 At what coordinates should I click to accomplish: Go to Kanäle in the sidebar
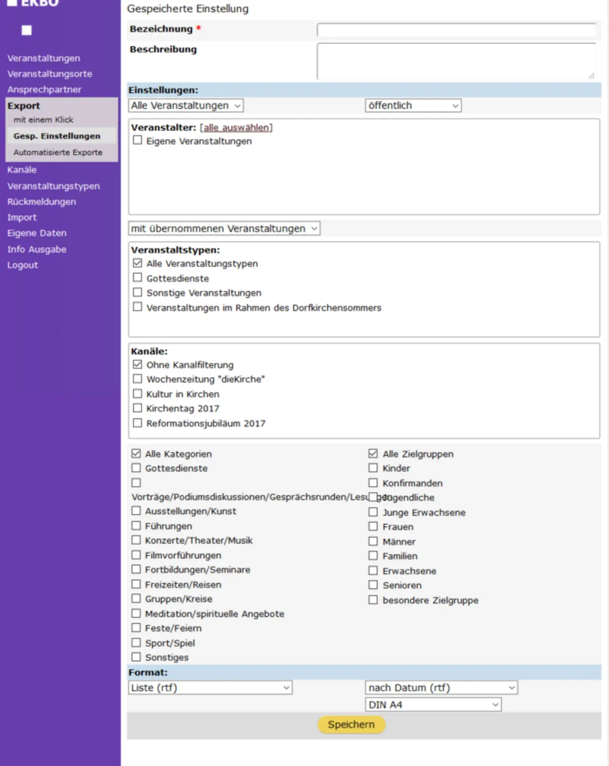click(x=22, y=170)
